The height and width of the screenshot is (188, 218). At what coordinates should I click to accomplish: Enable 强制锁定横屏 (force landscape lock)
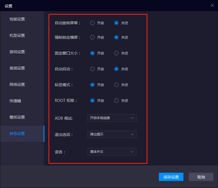tap(92, 37)
